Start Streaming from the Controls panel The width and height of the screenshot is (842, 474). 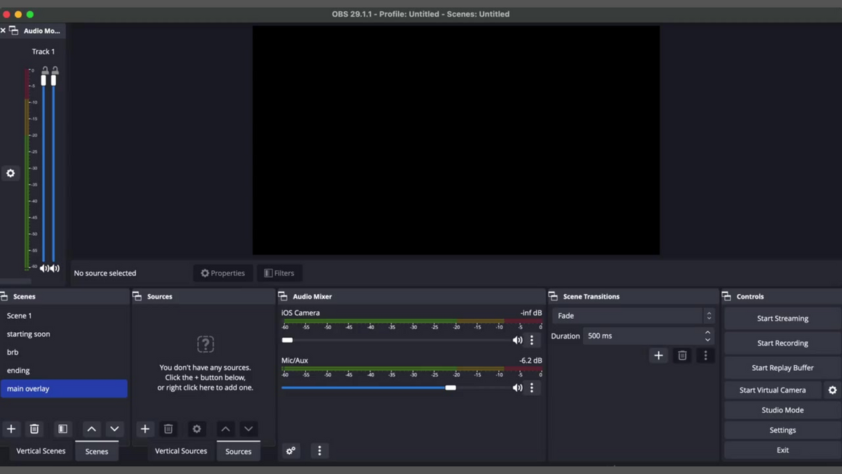pyautogui.click(x=782, y=318)
